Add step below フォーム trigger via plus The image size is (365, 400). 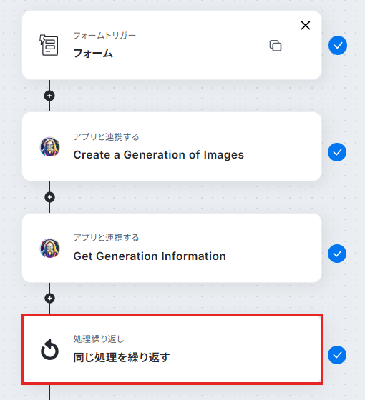[49, 96]
